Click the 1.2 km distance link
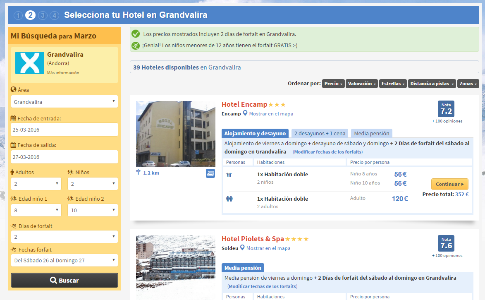Viewport: 485px width, 300px height. (x=151, y=173)
